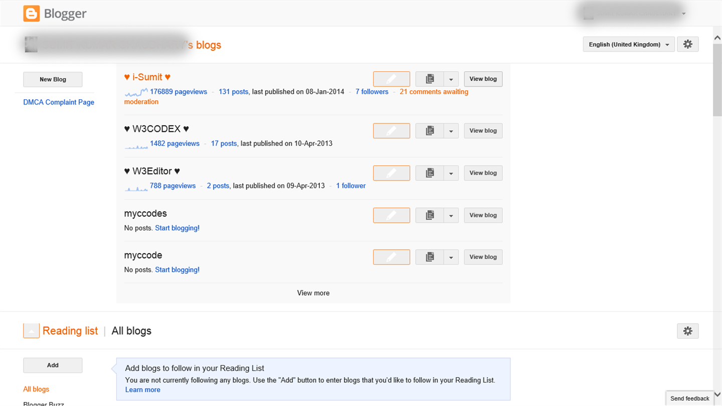This screenshot has height=406, width=722.
Task: Open Reading list settings gear
Action: (x=687, y=331)
